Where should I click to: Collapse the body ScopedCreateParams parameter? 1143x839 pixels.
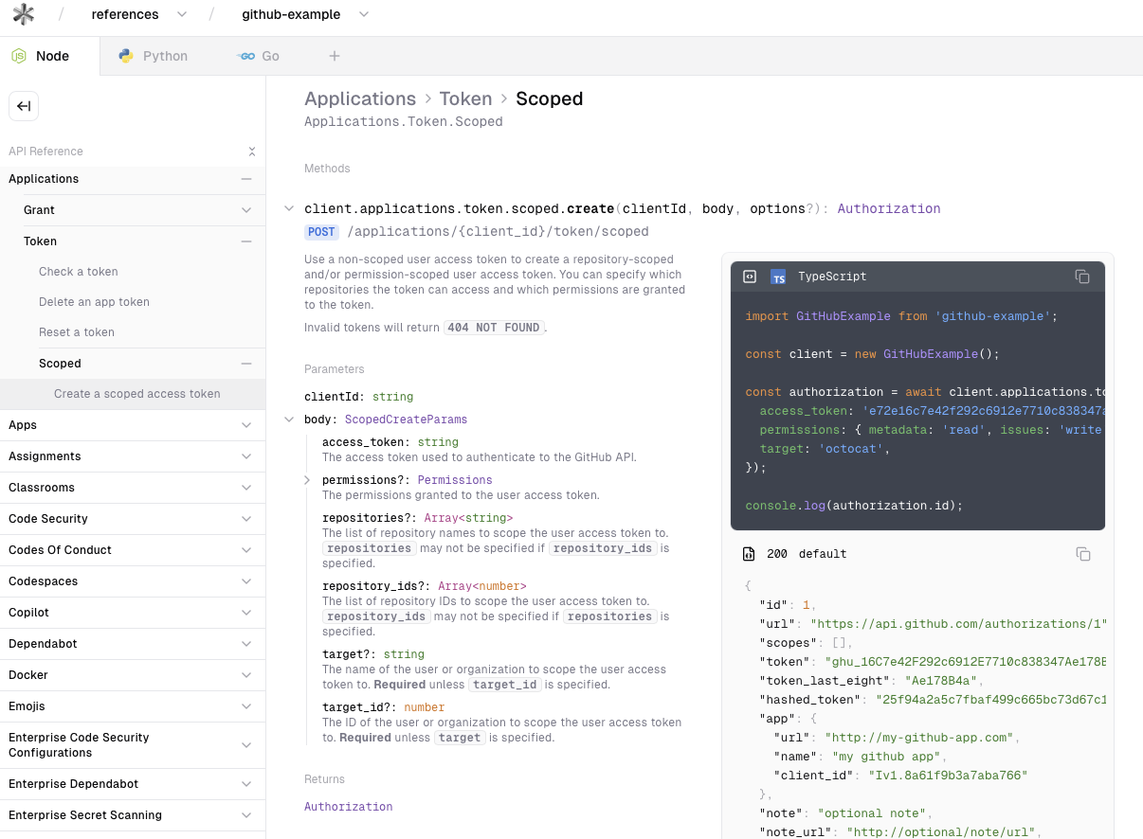point(289,419)
